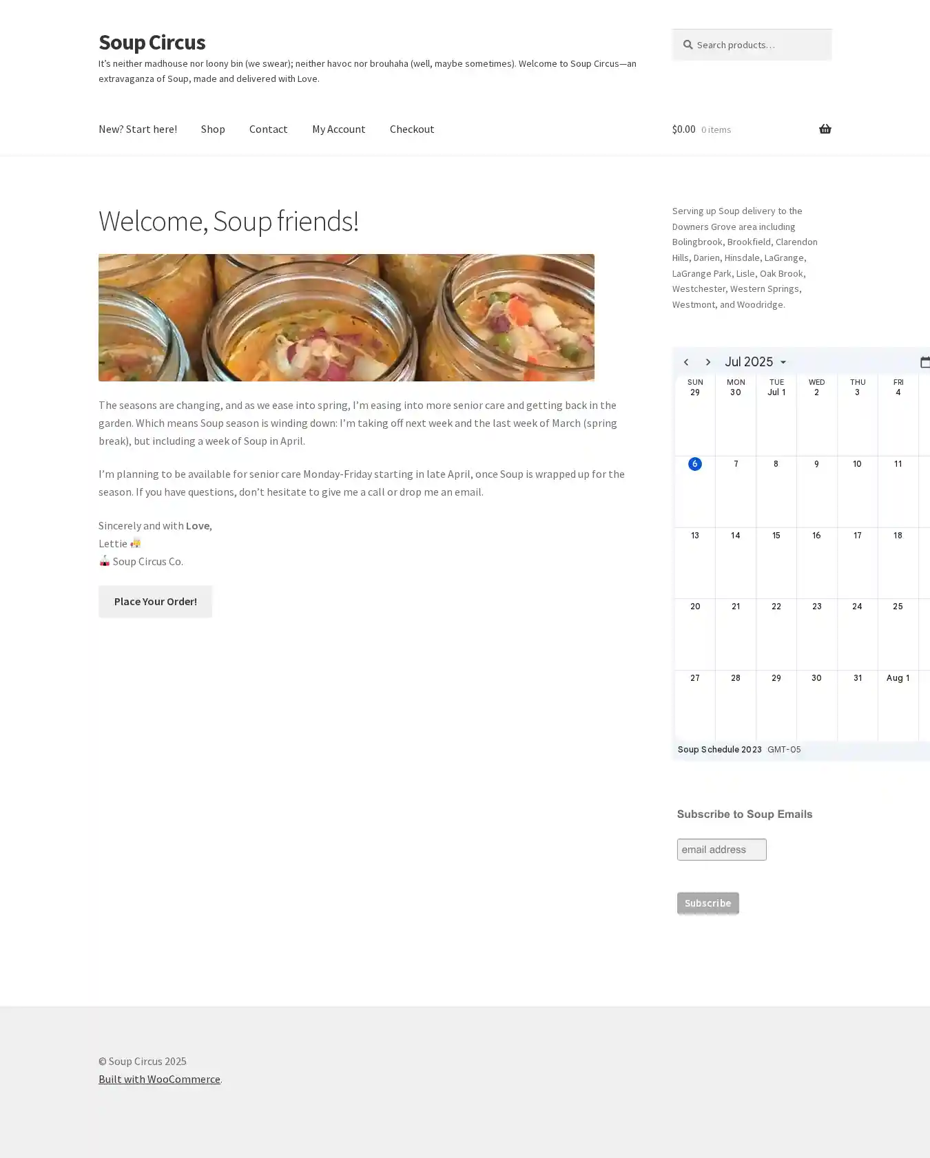Go to Checkout page

412,129
